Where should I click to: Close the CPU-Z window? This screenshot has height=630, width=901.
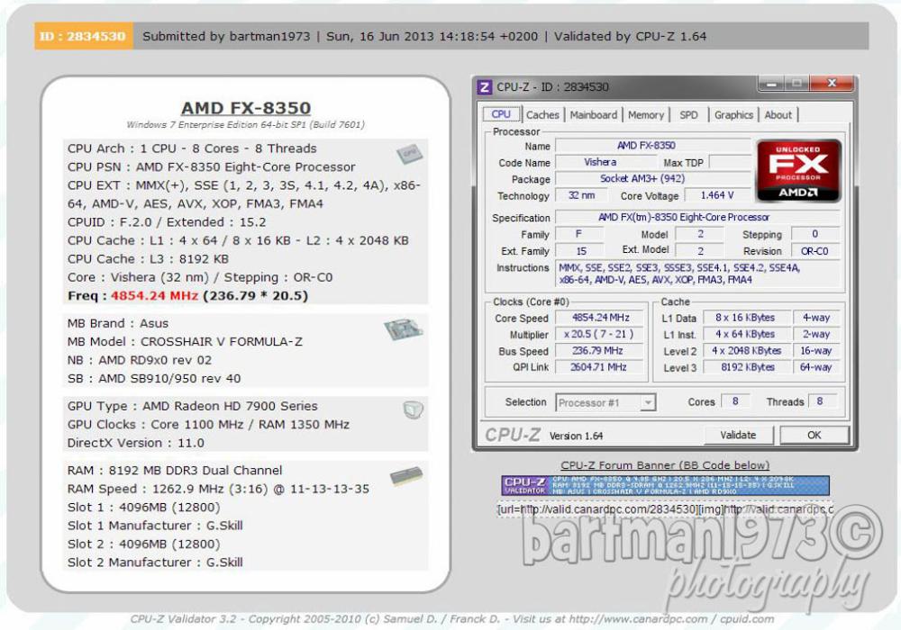832,84
